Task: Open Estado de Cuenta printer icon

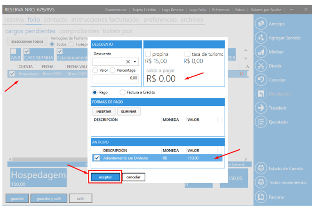Action: 261,168
